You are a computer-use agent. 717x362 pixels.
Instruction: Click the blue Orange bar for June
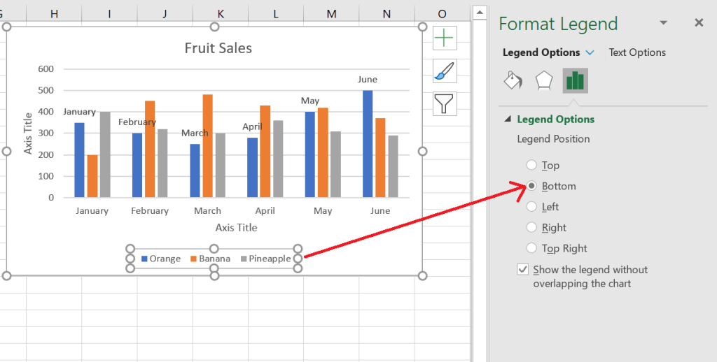(368, 144)
